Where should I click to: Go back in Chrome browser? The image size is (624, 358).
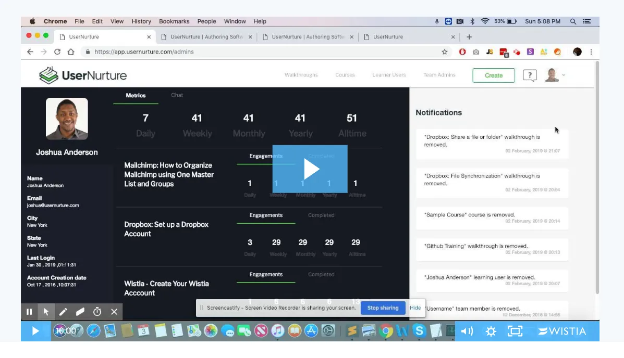tap(30, 52)
